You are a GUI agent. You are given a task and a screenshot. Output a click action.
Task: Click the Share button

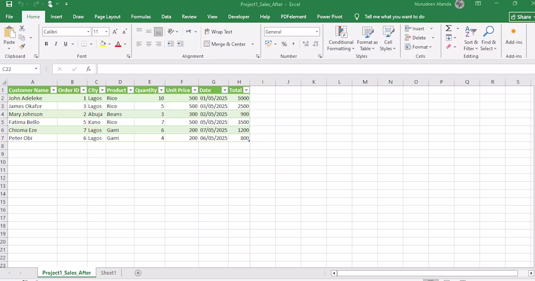click(x=522, y=17)
